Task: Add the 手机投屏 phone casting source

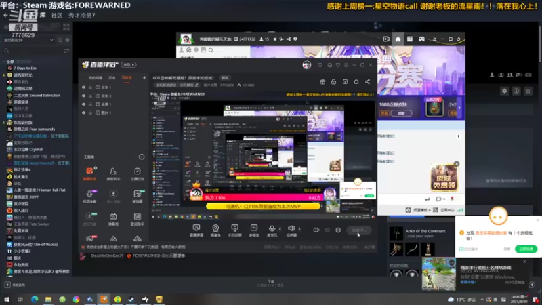Action: 234,230
